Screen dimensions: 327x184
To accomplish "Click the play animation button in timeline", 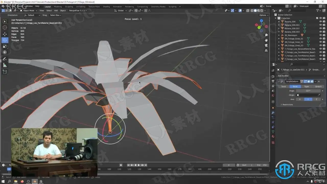I will (x=139, y=165).
